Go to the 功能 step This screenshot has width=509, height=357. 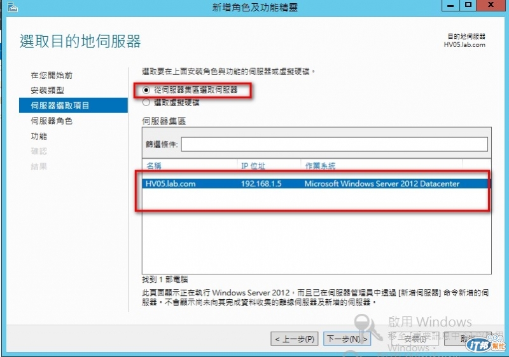tap(39, 136)
